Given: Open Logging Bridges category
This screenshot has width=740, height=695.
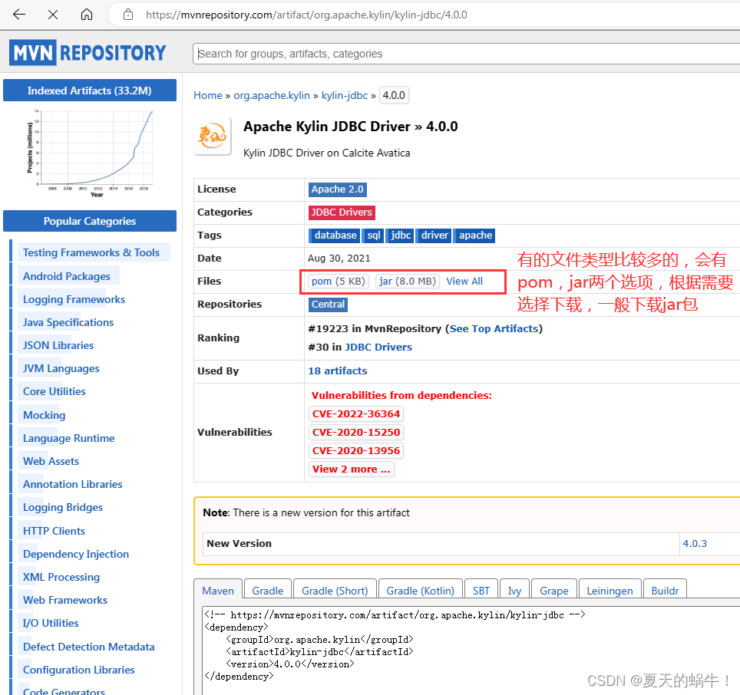Looking at the screenshot, I should pyautogui.click(x=63, y=508).
